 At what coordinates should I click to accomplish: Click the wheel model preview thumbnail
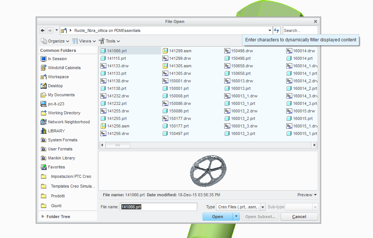pos(208,171)
